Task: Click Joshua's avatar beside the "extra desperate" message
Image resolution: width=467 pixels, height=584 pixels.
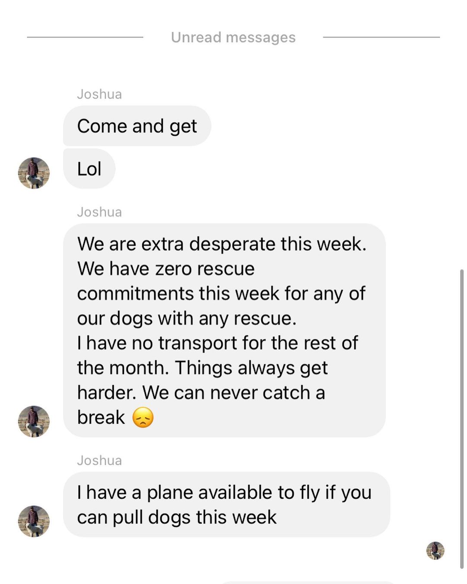Action: [x=34, y=421]
